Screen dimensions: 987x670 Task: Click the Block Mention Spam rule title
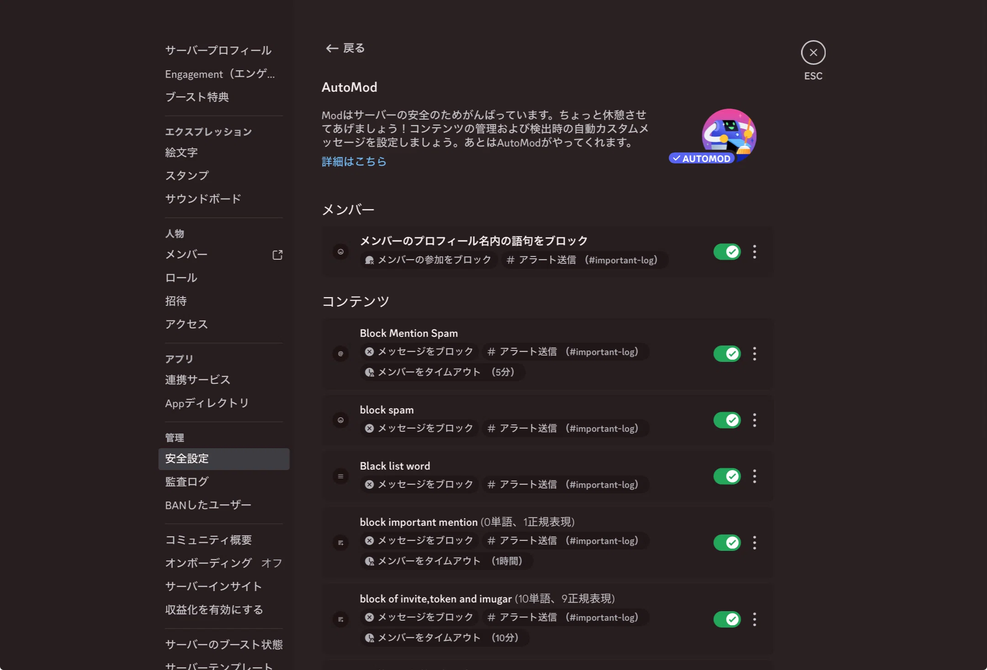409,334
